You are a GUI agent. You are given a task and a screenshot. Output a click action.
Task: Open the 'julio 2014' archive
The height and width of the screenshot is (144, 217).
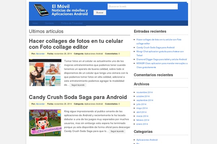[141, 104]
